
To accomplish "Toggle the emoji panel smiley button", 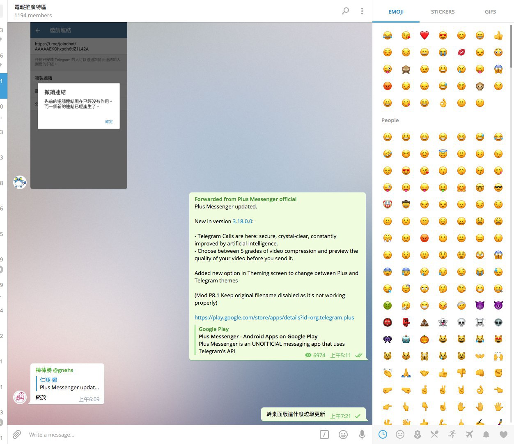I will tap(343, 435).
